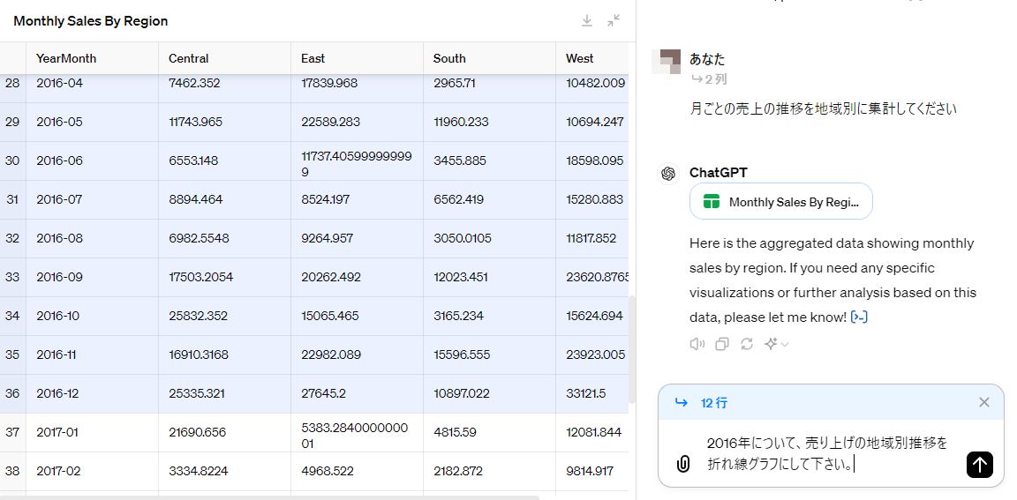This screenshot has width=1017, height=500.
Task: Select the West column header
Action: 580,58
